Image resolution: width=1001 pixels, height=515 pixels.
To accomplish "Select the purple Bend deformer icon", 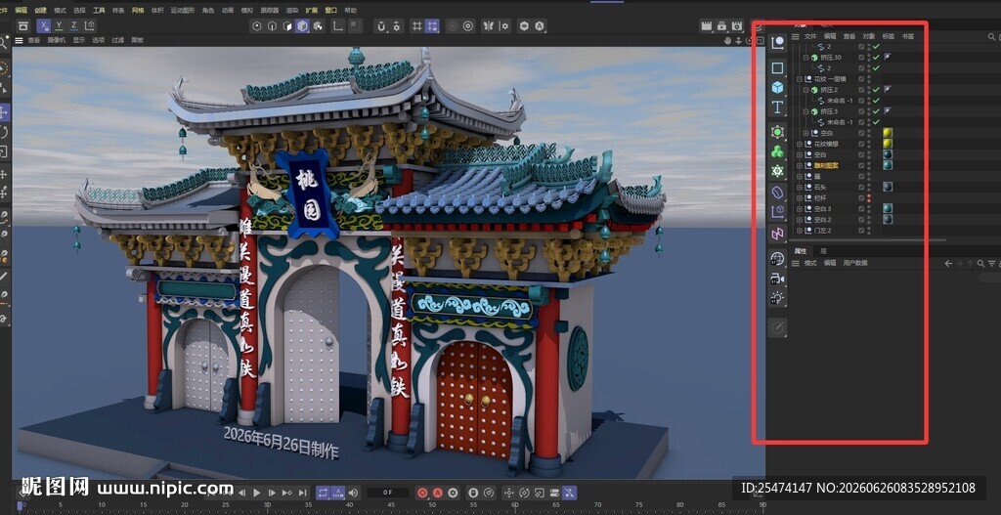I will [777, 192].
